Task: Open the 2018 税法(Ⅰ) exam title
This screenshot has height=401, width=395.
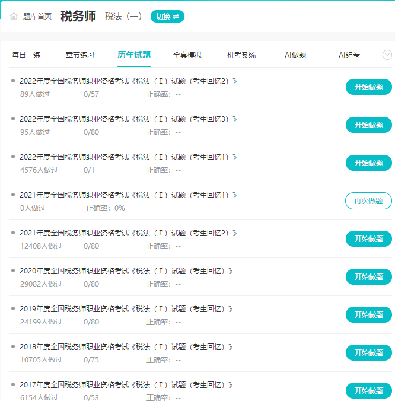Action: tap(126, 347)
